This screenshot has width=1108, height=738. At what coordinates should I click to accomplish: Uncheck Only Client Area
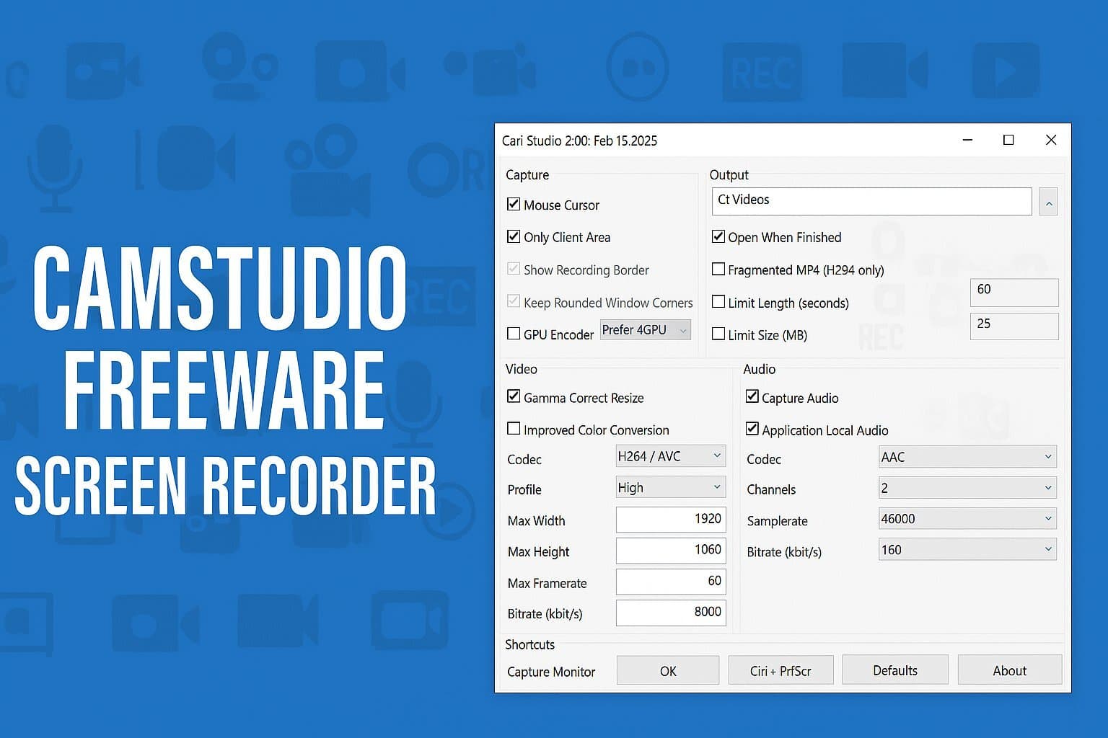click(514, 236)
